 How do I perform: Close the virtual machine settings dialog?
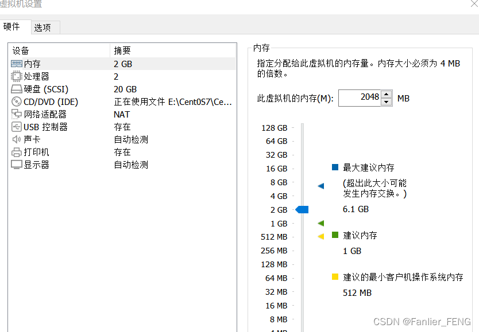(x=473, y=5)
